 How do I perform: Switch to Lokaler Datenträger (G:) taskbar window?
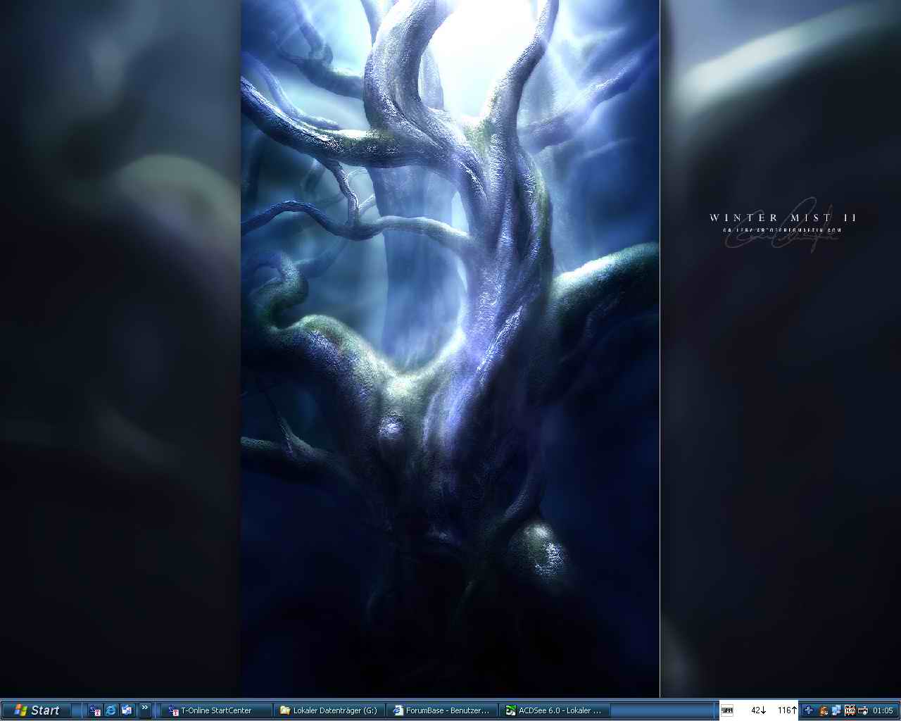coord(330,710)
